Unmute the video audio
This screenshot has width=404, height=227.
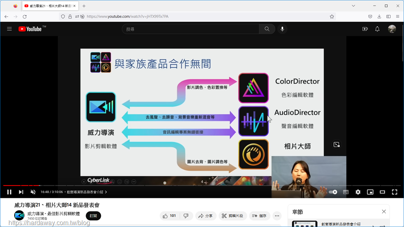coord(33,192)
